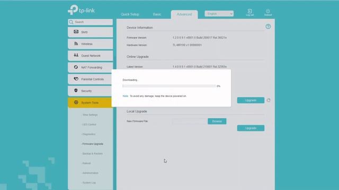
Task: Click the Downloading label
Action: coord(130,80)
